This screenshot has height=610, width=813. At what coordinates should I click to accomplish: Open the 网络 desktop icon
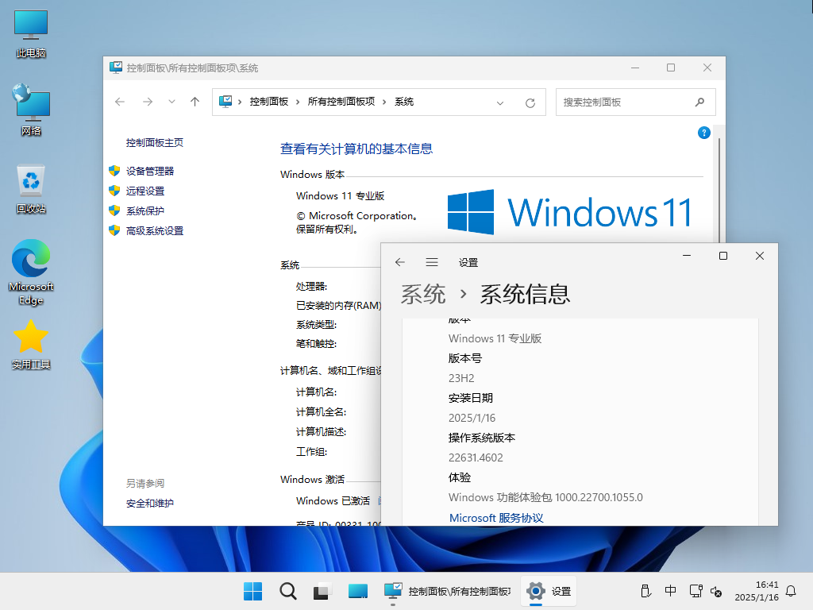31,110
